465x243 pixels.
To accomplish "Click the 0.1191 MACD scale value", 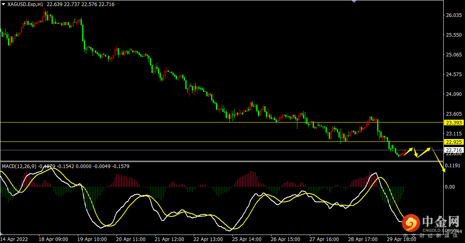I will click(x=453, y=165).
